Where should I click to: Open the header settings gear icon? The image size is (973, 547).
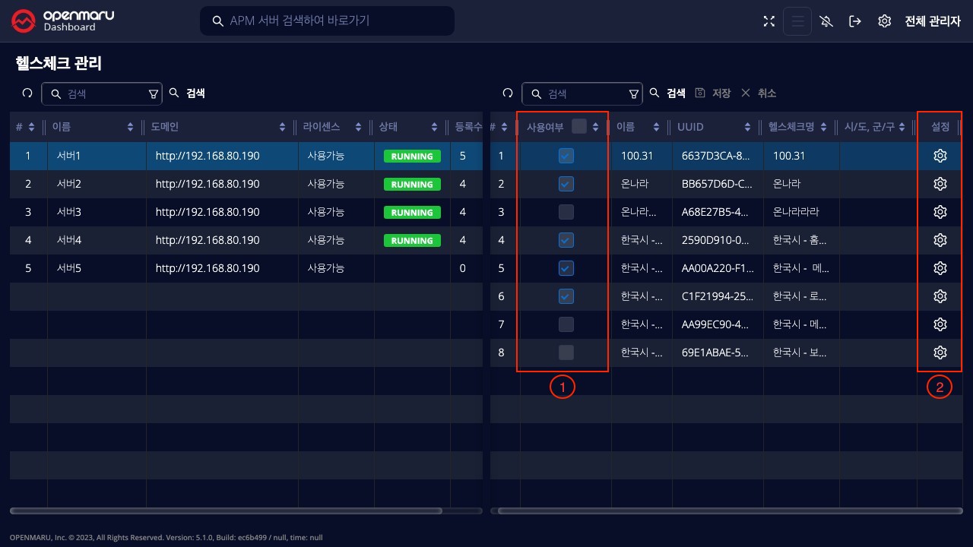click(884, 21)
